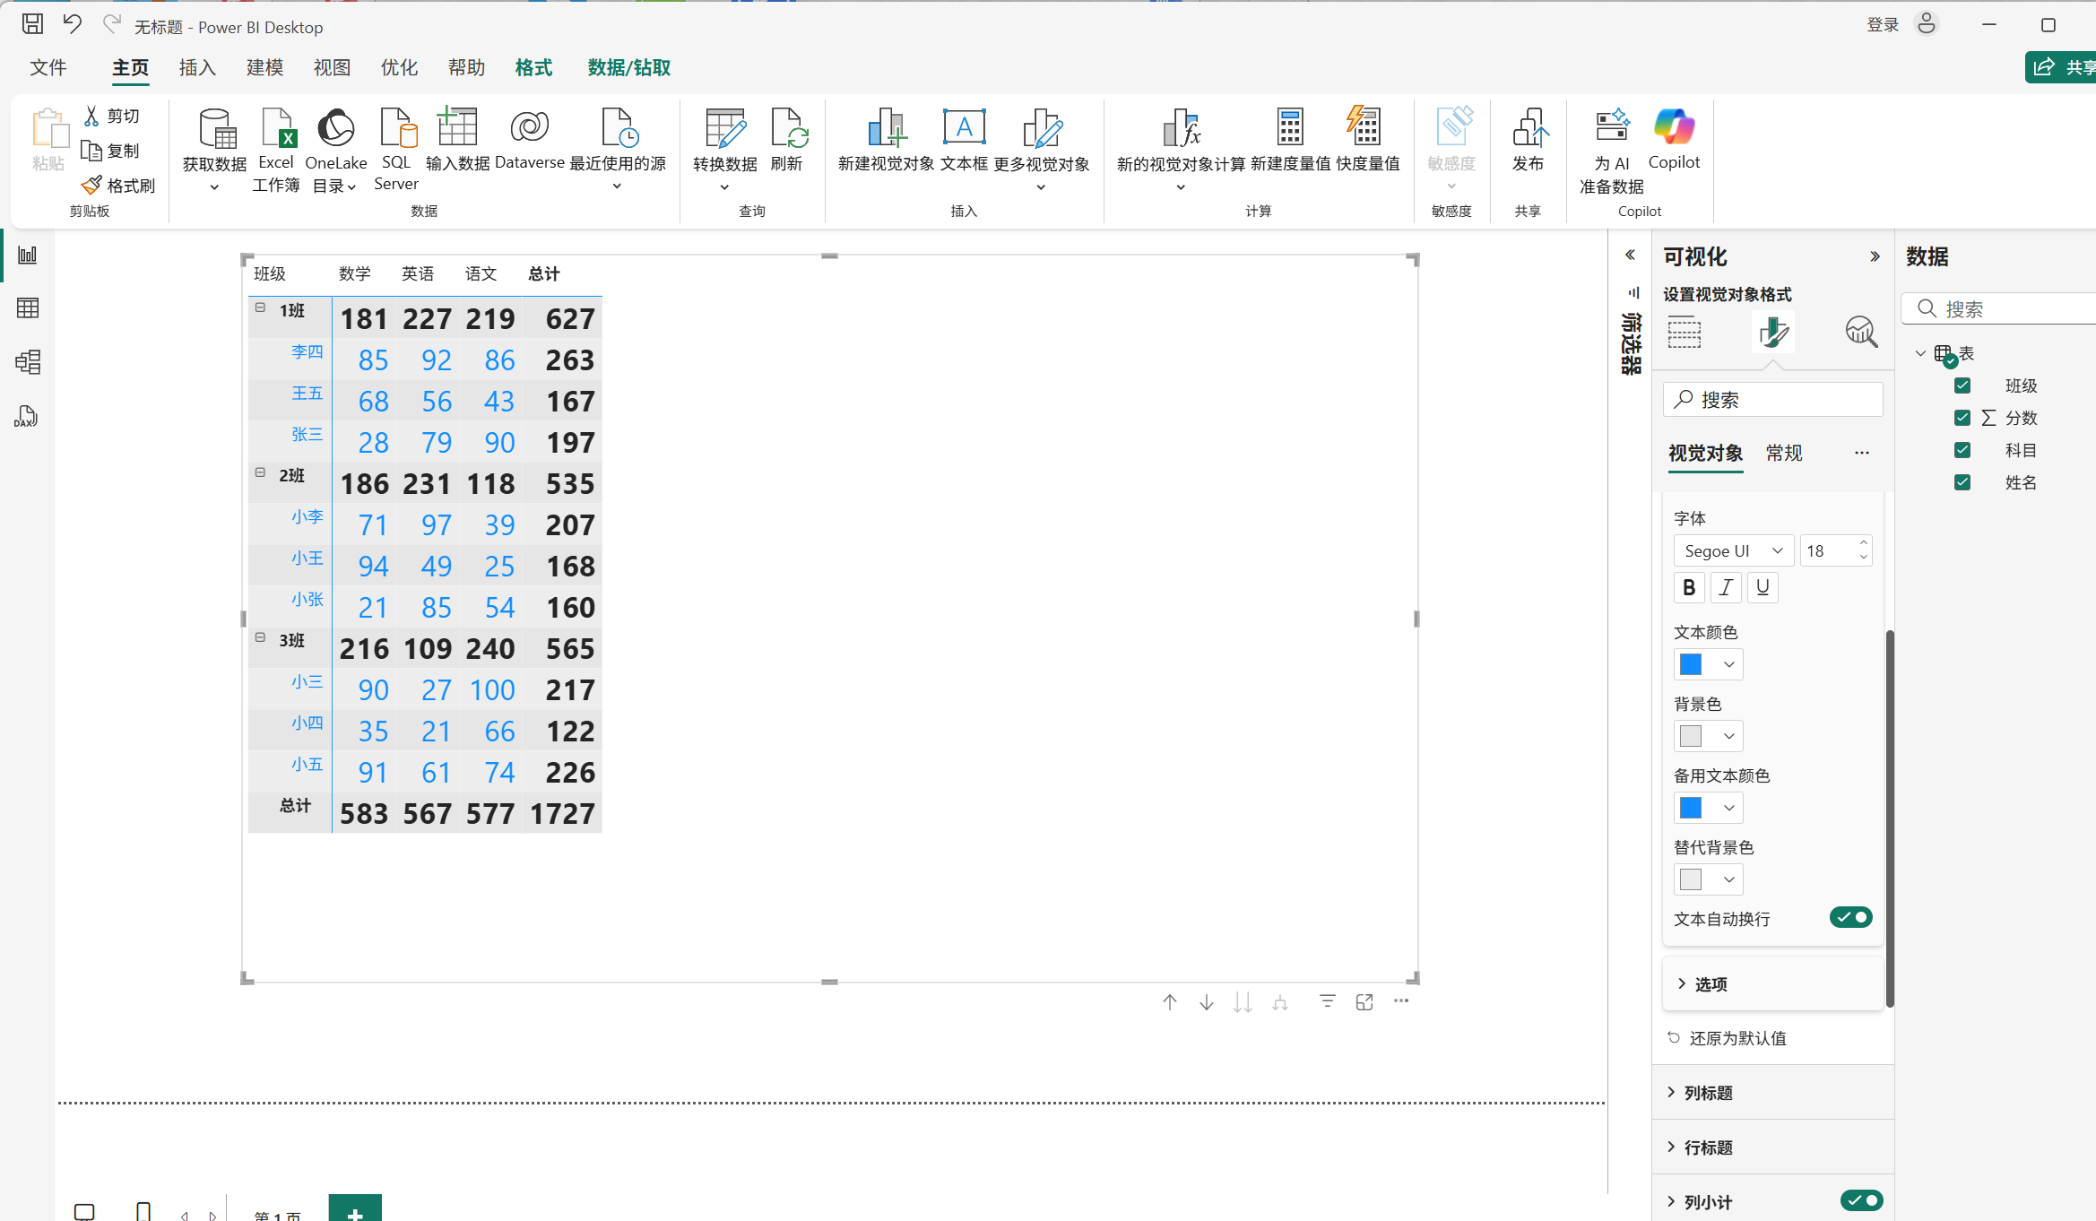2096x1221 pixels.
Task: Toggle the column subtotals (列小计) switch
Action: click(1861, 1200)
